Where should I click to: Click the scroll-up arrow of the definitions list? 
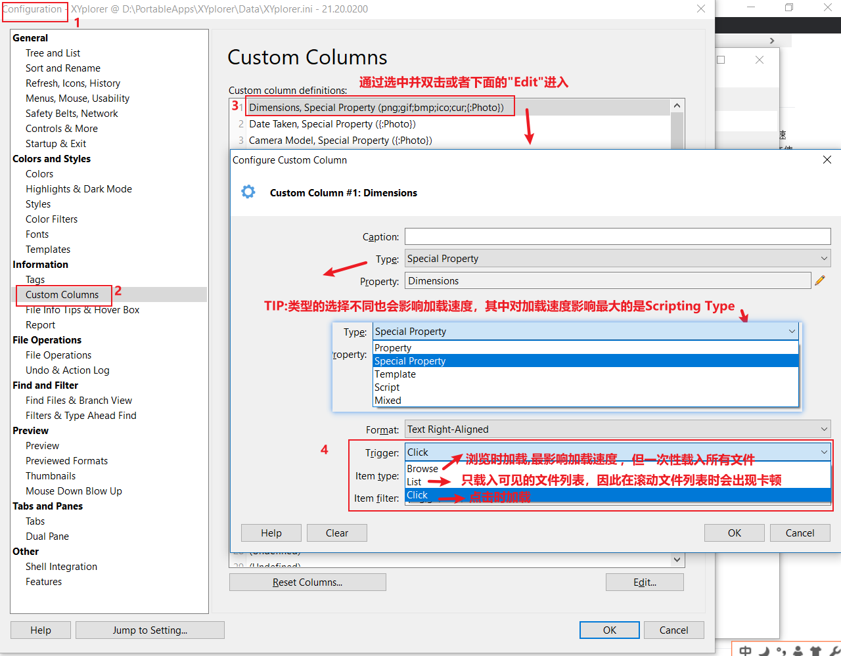click(677, 104)
